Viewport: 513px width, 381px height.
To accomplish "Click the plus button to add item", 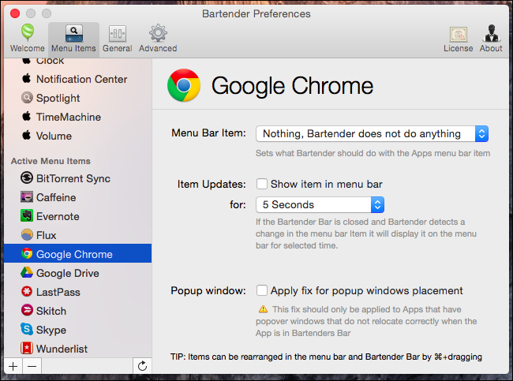I will click(x=12, y=366).
